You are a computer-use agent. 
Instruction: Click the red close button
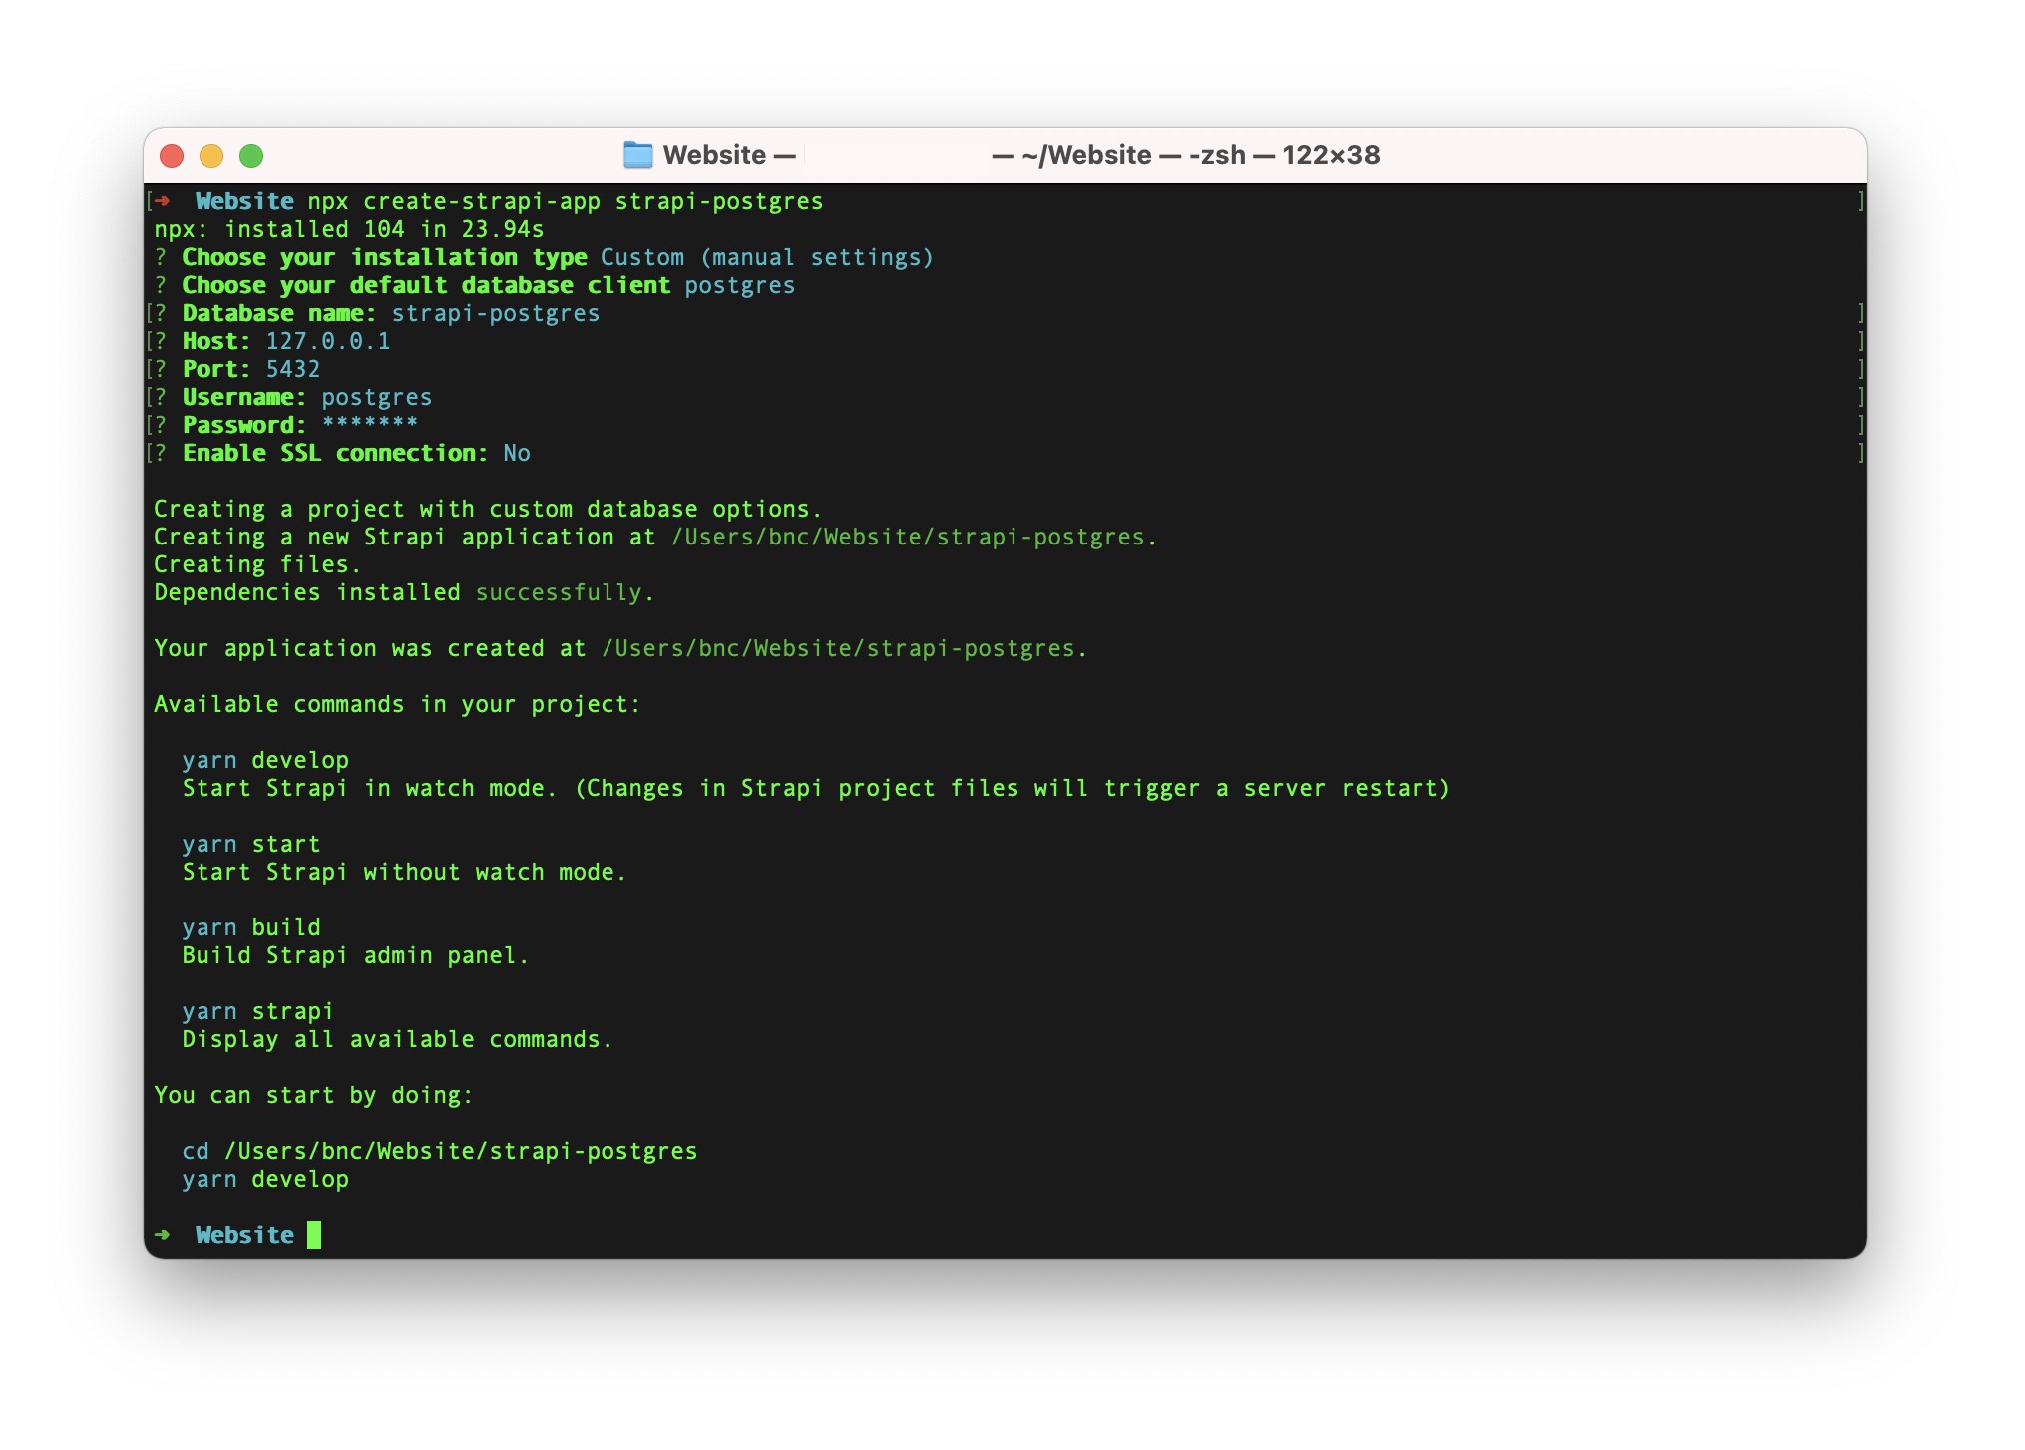point(174,155)
